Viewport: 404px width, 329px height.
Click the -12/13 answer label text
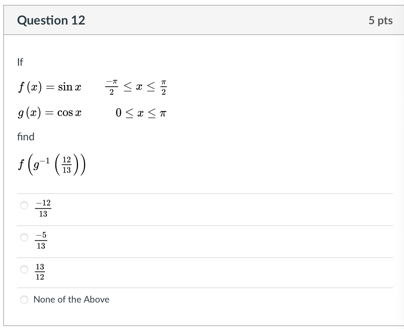(43, 208)
